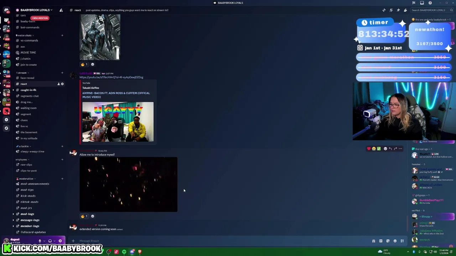Play the 6ix9ine YouTube video thumbnail
Image resolution: width=456 pixels, height=256 pixels.
pos(118,122)
